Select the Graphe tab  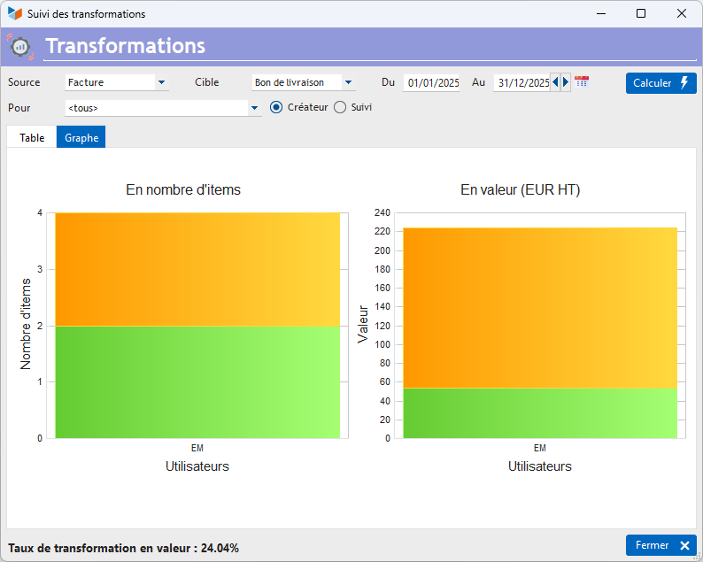point(81,137)
